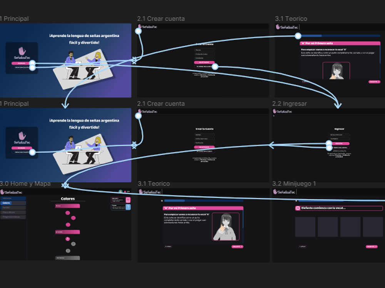Click the blue question mark icon on Home
385x288 pixels.
coord(128,207)
